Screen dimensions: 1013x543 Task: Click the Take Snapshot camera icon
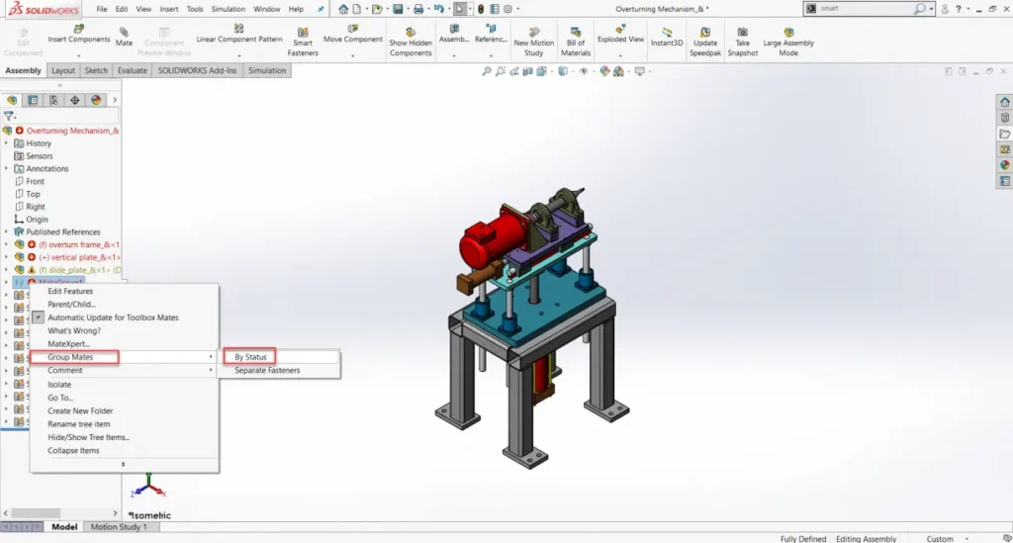point(742,32)
